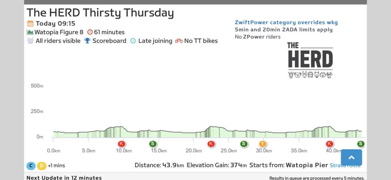391x180 pixels.
Task: Click the Scoreboard trophy icon
Action: pos(87,41)
